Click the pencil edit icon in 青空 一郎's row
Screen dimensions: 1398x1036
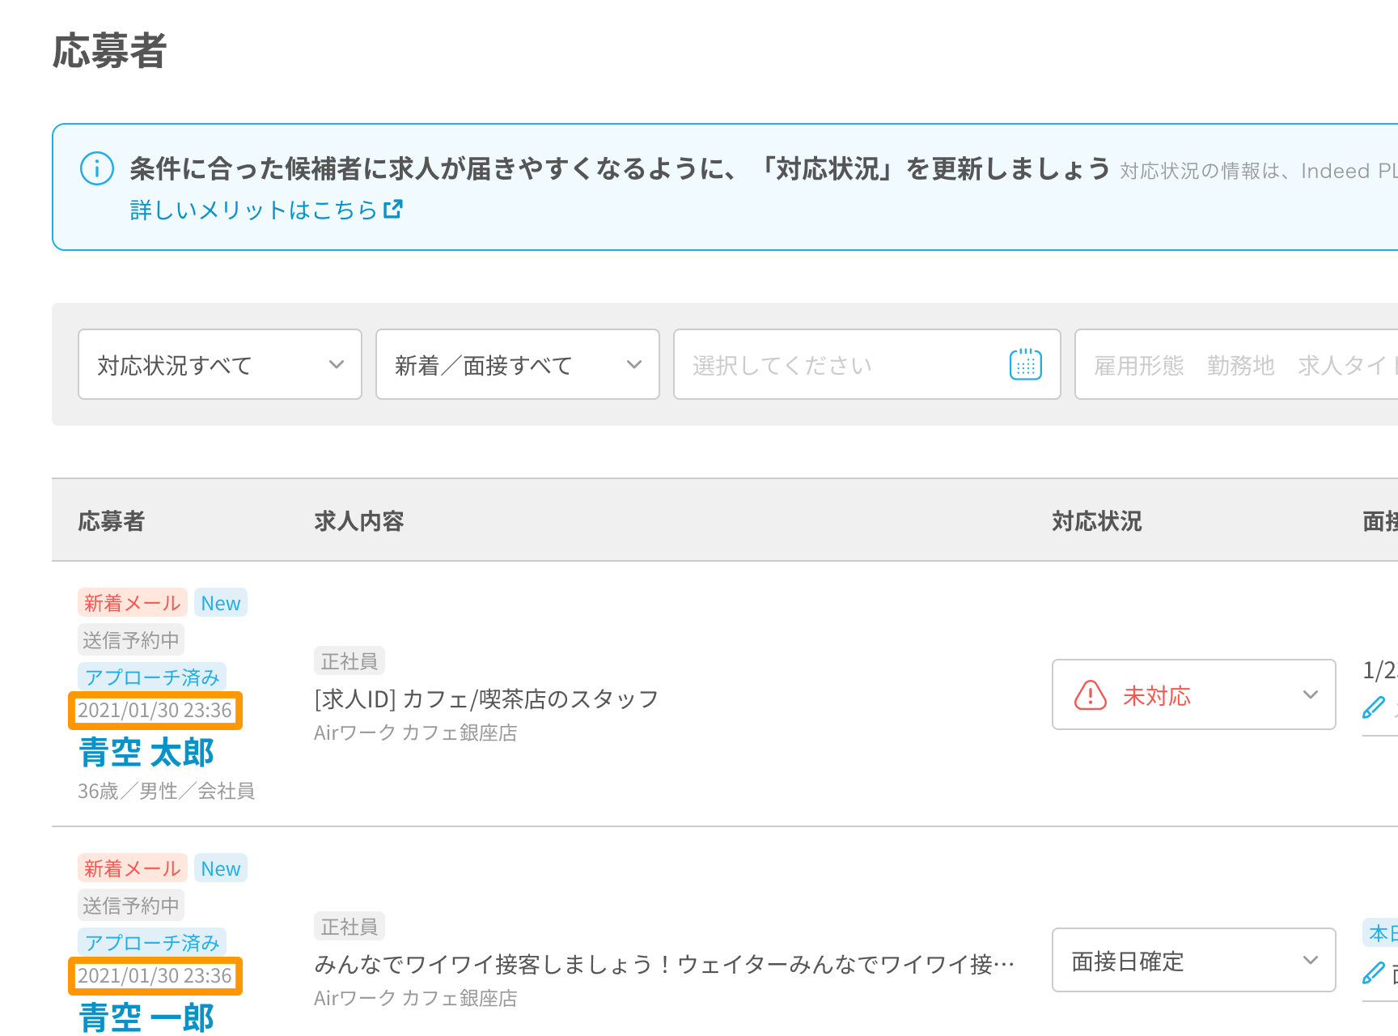(x=1374, y=973)
